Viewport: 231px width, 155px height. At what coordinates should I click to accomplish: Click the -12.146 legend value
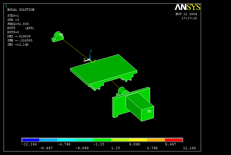coord(29,144)
